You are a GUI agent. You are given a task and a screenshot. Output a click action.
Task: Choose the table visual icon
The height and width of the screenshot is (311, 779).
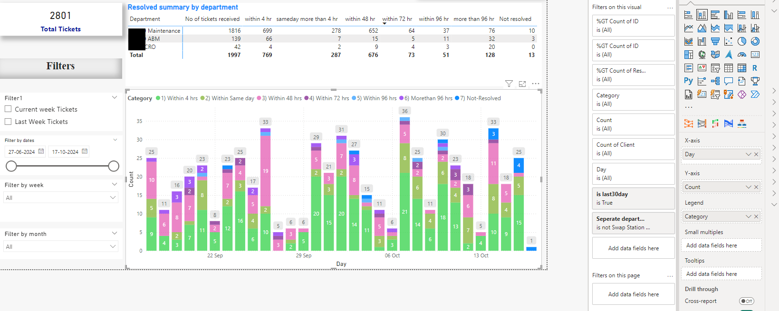pos(729,68)
